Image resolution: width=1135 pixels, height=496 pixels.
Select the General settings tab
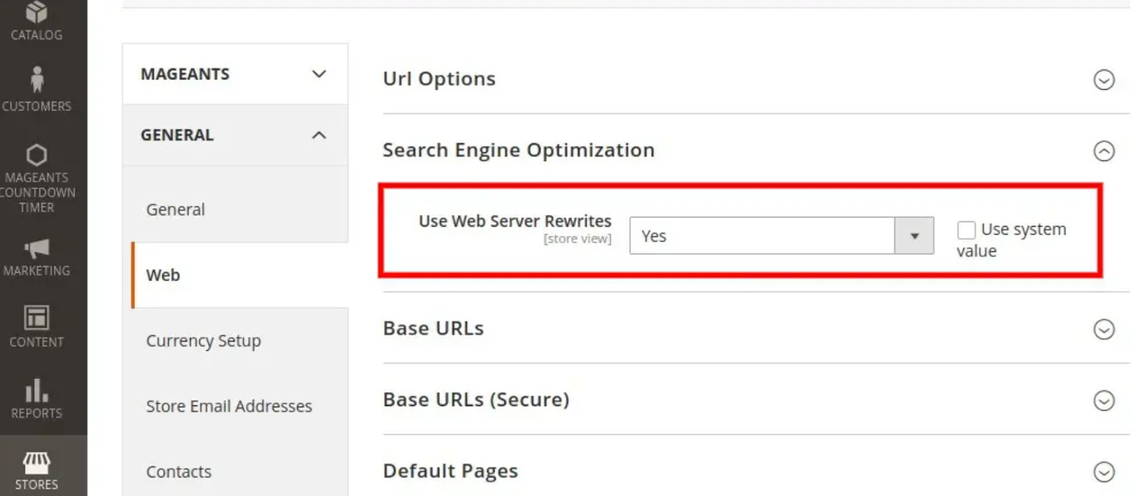tap(175, 210)
